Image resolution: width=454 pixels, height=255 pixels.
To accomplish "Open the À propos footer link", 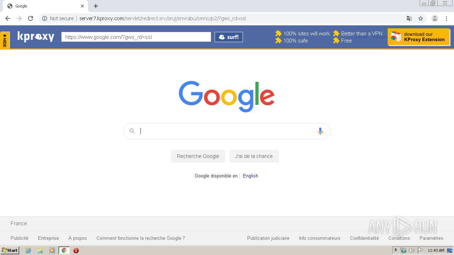I will (x=78, y=238).
